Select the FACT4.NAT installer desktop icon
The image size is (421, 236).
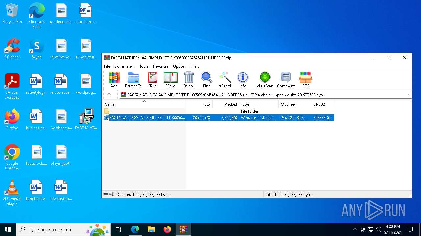pyautogui.click(x=86, y=120)
